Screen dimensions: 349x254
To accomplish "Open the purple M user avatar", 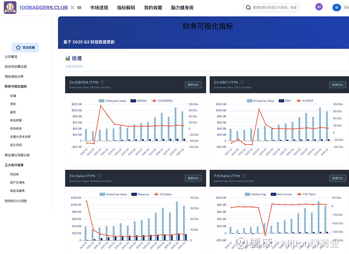I will click(x=319, y=7).
